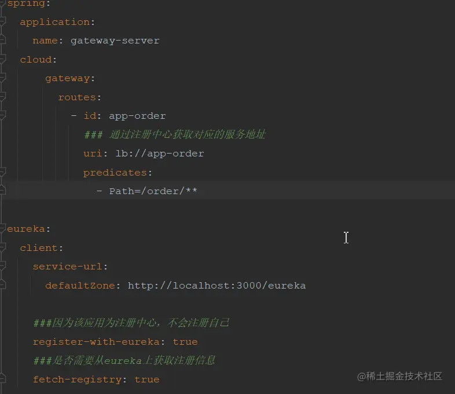Click the cloud key

[x=35, y=59]
